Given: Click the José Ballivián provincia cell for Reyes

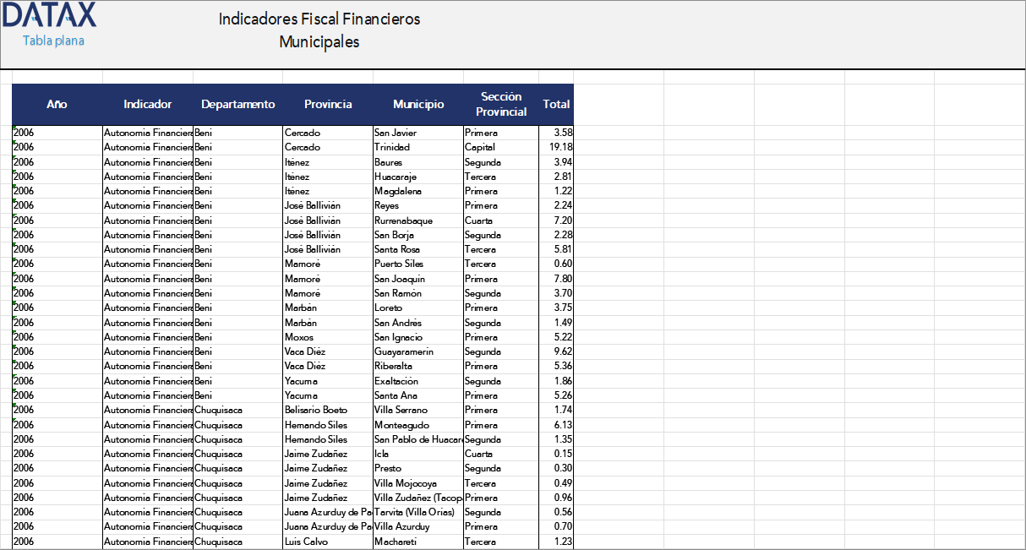Looking at the screenshot, I should 314,204.
